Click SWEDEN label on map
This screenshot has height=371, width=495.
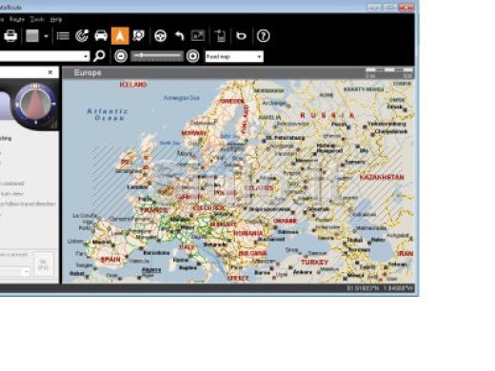(x=231, y=101)
